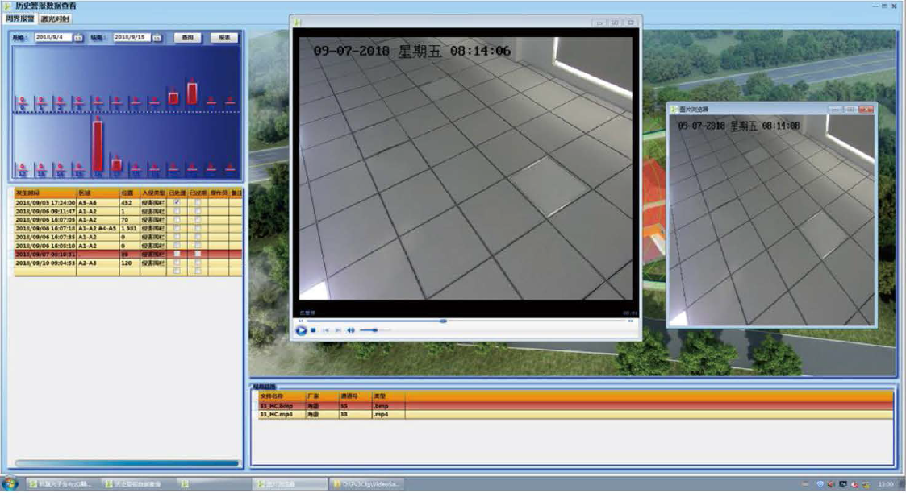Toggle expired checkbox for 2018/09/10 09:04:53 row
The height and width of the screenshot is (493, 906).
pyautogui.click(x=198, y=263)
